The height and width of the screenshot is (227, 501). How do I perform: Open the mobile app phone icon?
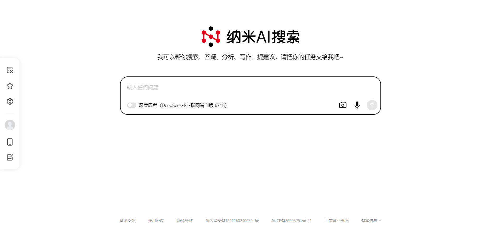pos(10,142)
